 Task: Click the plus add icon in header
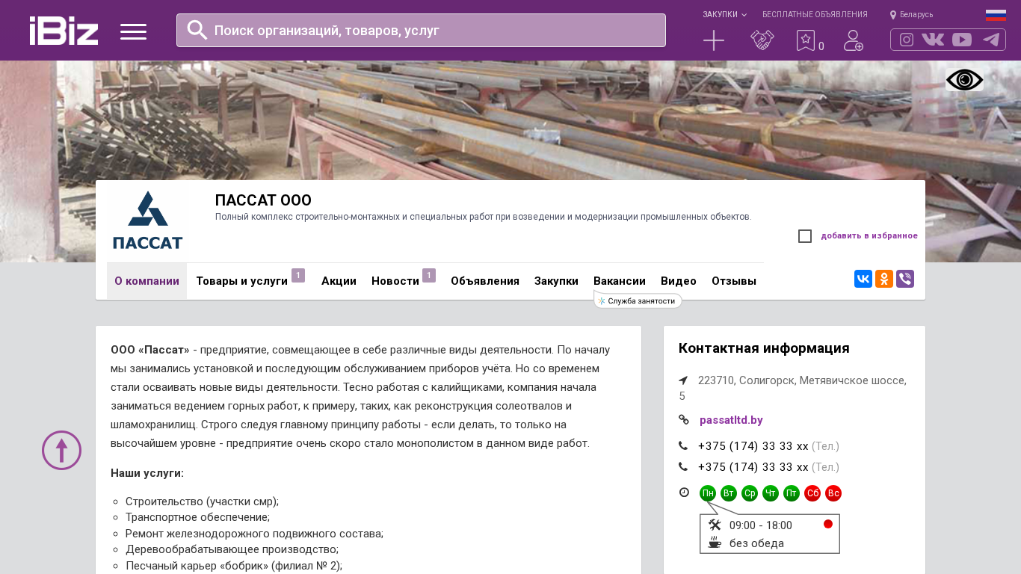tap(714, 40)
